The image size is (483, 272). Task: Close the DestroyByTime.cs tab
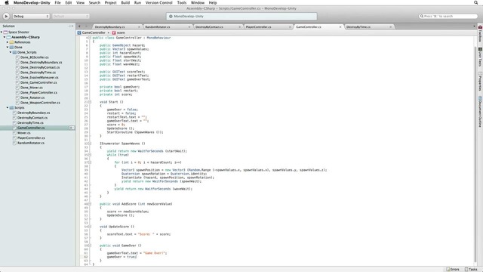pyautogui.click(x=391, y=27)
